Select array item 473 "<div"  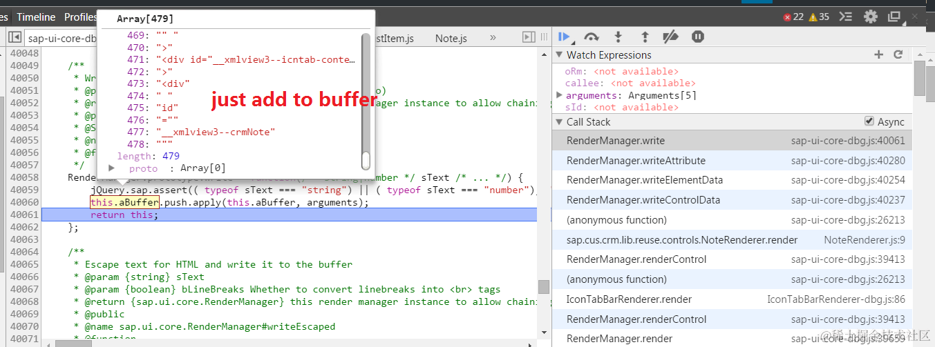pyautogui.click(x=159, y=83)
